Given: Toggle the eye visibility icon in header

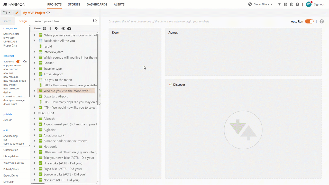Looking at the screenshot, I should 279,4.
